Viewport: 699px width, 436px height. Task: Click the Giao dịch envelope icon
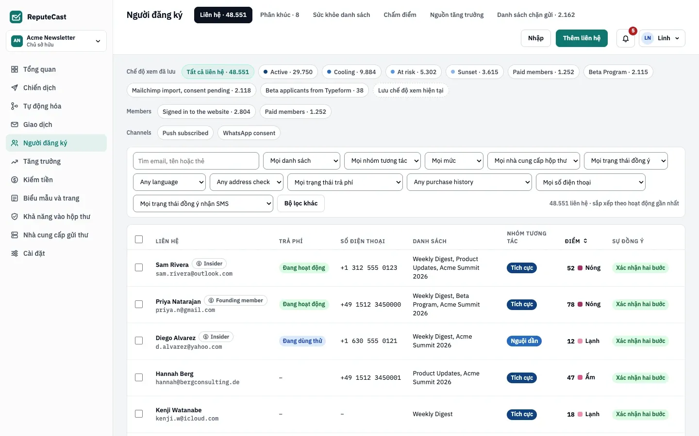pyautogui.click(x=15, y=125)
